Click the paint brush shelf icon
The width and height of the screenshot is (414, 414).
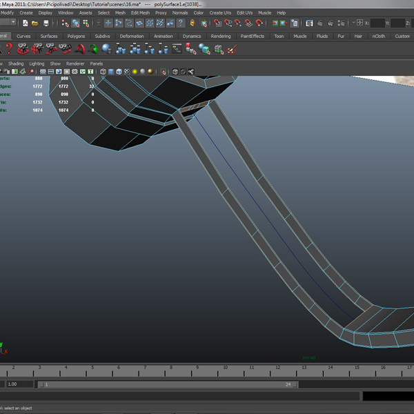[x=232, y=49]
